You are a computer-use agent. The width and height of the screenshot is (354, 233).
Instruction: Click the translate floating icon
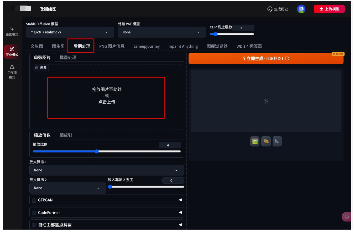tap(347, 217)
